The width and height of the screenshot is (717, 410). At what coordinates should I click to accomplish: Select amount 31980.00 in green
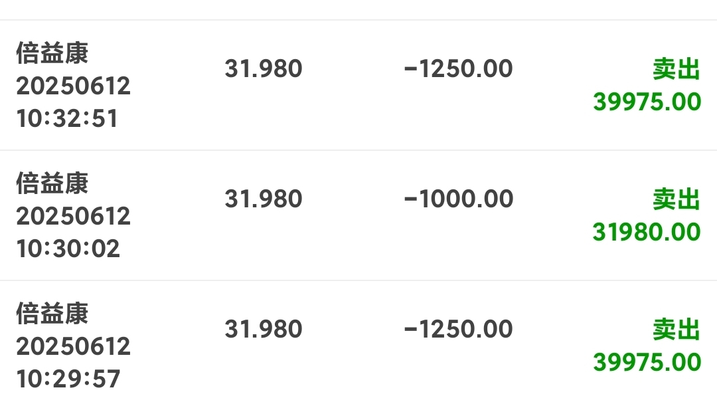tap(647, 232)
